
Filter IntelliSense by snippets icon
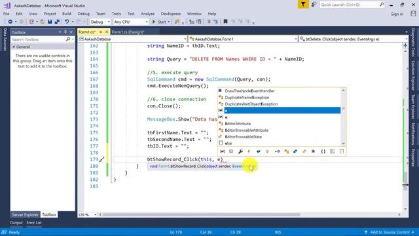(x=342, y=151)
